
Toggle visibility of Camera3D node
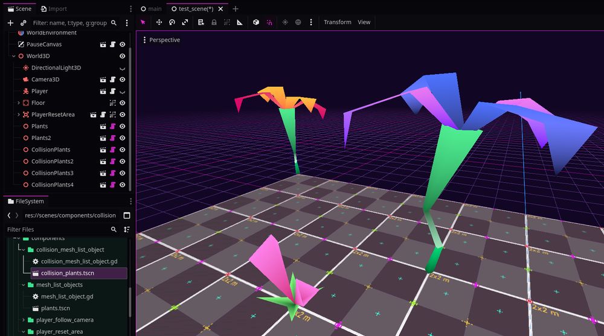[x=123, y=80]
